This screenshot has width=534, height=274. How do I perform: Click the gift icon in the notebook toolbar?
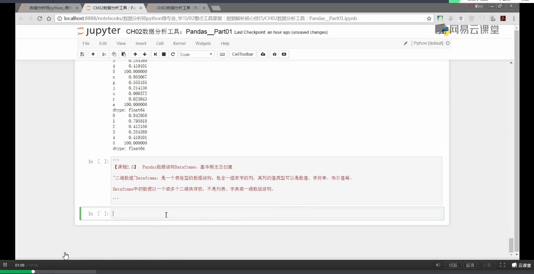click(x=274, y=54)
